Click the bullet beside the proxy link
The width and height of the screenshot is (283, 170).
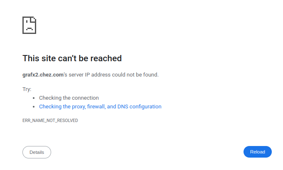(34, 107)
